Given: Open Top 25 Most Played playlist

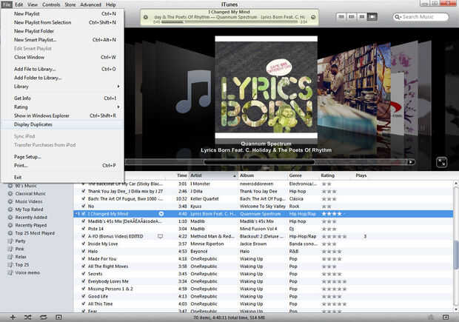Looking at the screenshot, I should (35, 233).
